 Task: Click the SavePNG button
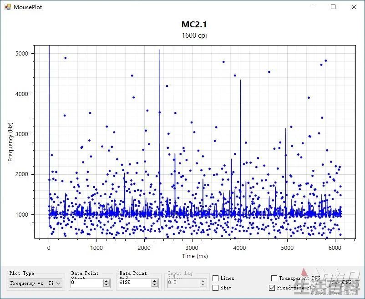click(341, 282)
